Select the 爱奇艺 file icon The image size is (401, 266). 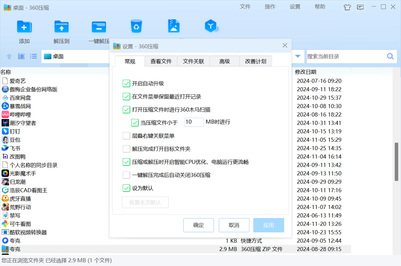tap(5, 81)
